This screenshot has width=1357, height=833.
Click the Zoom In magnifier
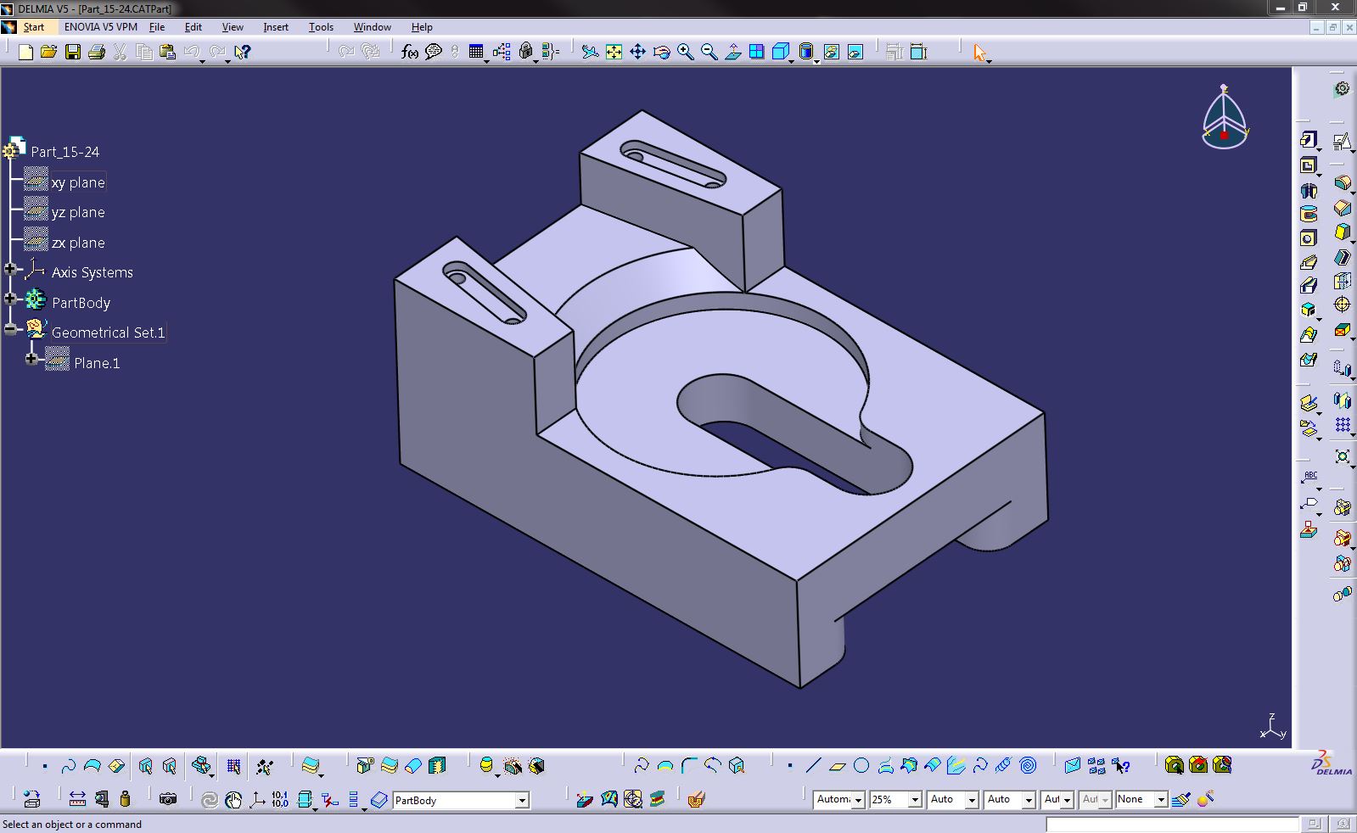pos(685,53)
